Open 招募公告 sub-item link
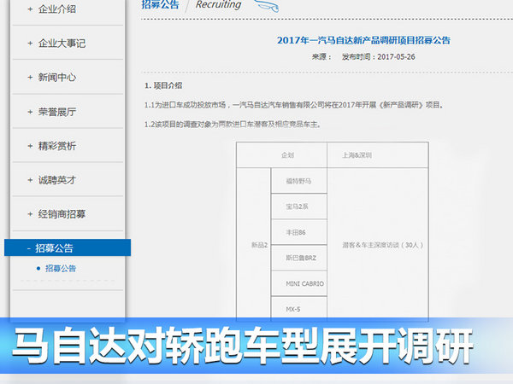Image resolution: width=513 pixels, height=384 pixels. pyautogui.click(x=61, y=269)
